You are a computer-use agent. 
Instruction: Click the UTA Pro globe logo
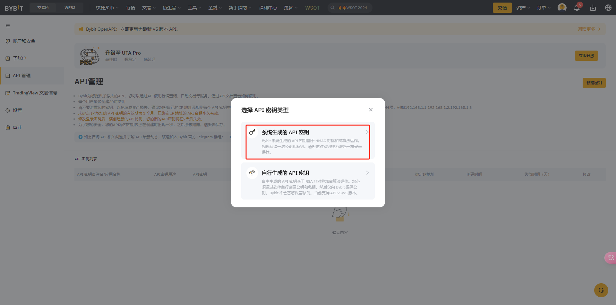[x=90, y=57]
